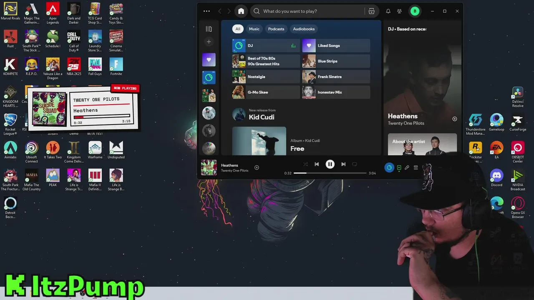Viewport: 534px width, 300px height.
Task: Open the Nostalgia playlist card
Action: (266, 77)
